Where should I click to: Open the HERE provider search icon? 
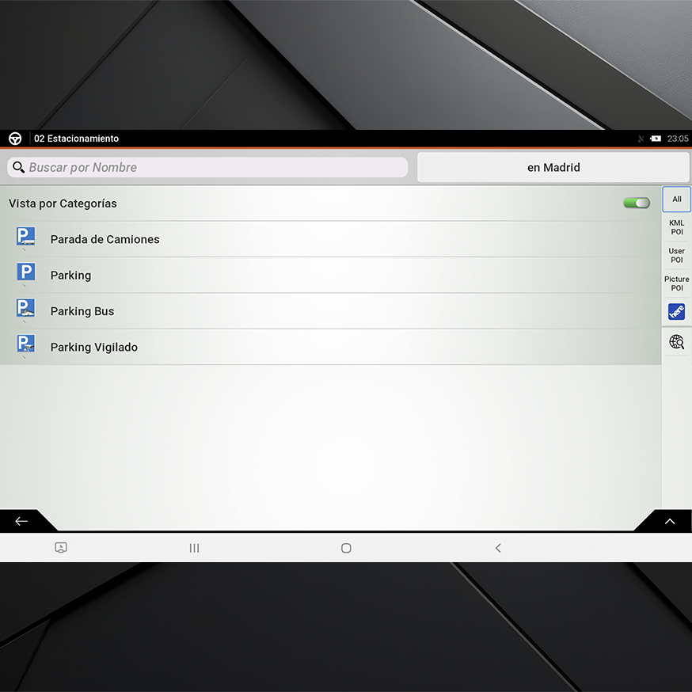(676, 312)
